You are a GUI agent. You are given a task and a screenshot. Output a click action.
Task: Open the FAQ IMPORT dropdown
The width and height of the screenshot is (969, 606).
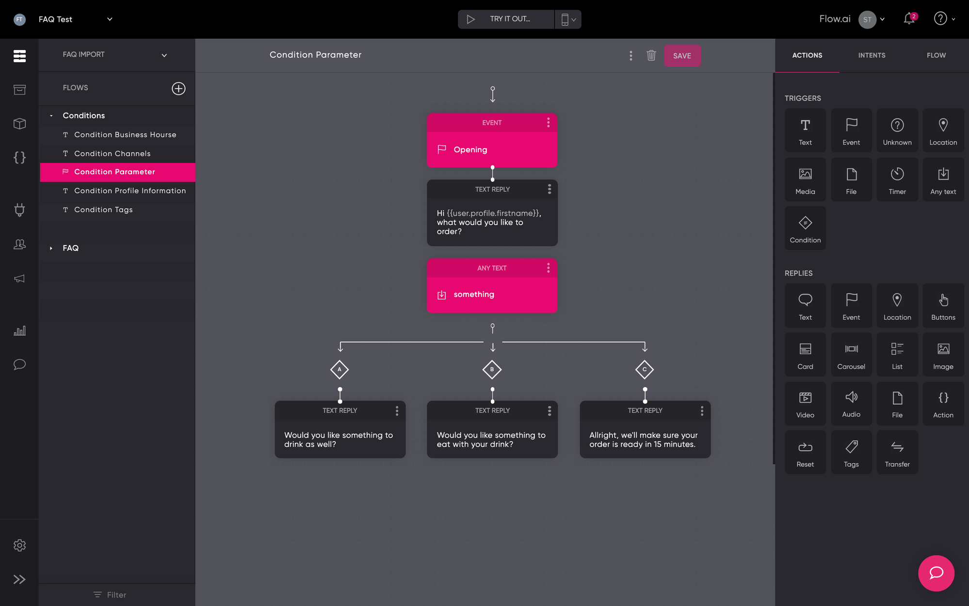tap(164, 55)
